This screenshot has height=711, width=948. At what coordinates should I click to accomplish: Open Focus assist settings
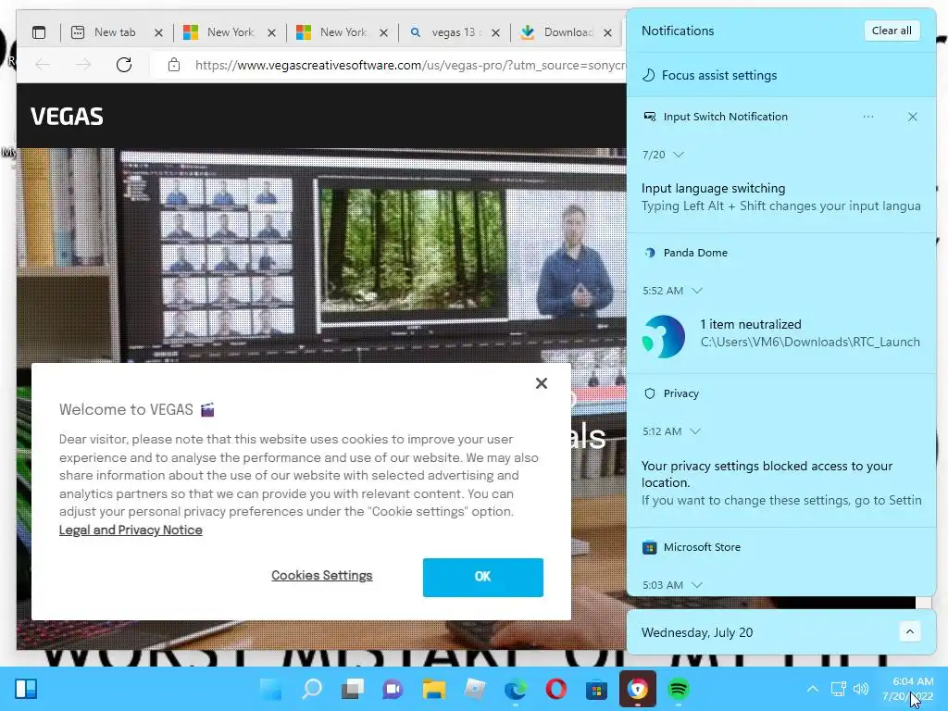[710, 76]
